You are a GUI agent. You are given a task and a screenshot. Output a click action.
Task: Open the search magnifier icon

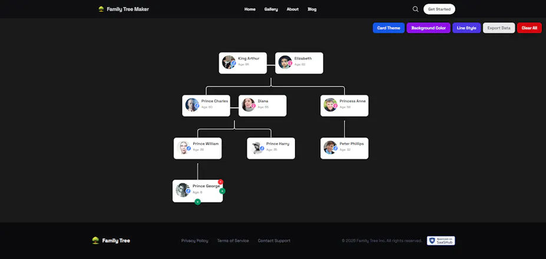(x=415, y=9)
